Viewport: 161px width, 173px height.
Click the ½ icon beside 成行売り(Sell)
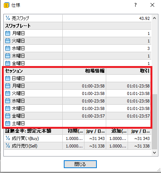pyautogui.click(x=8, y=146)
